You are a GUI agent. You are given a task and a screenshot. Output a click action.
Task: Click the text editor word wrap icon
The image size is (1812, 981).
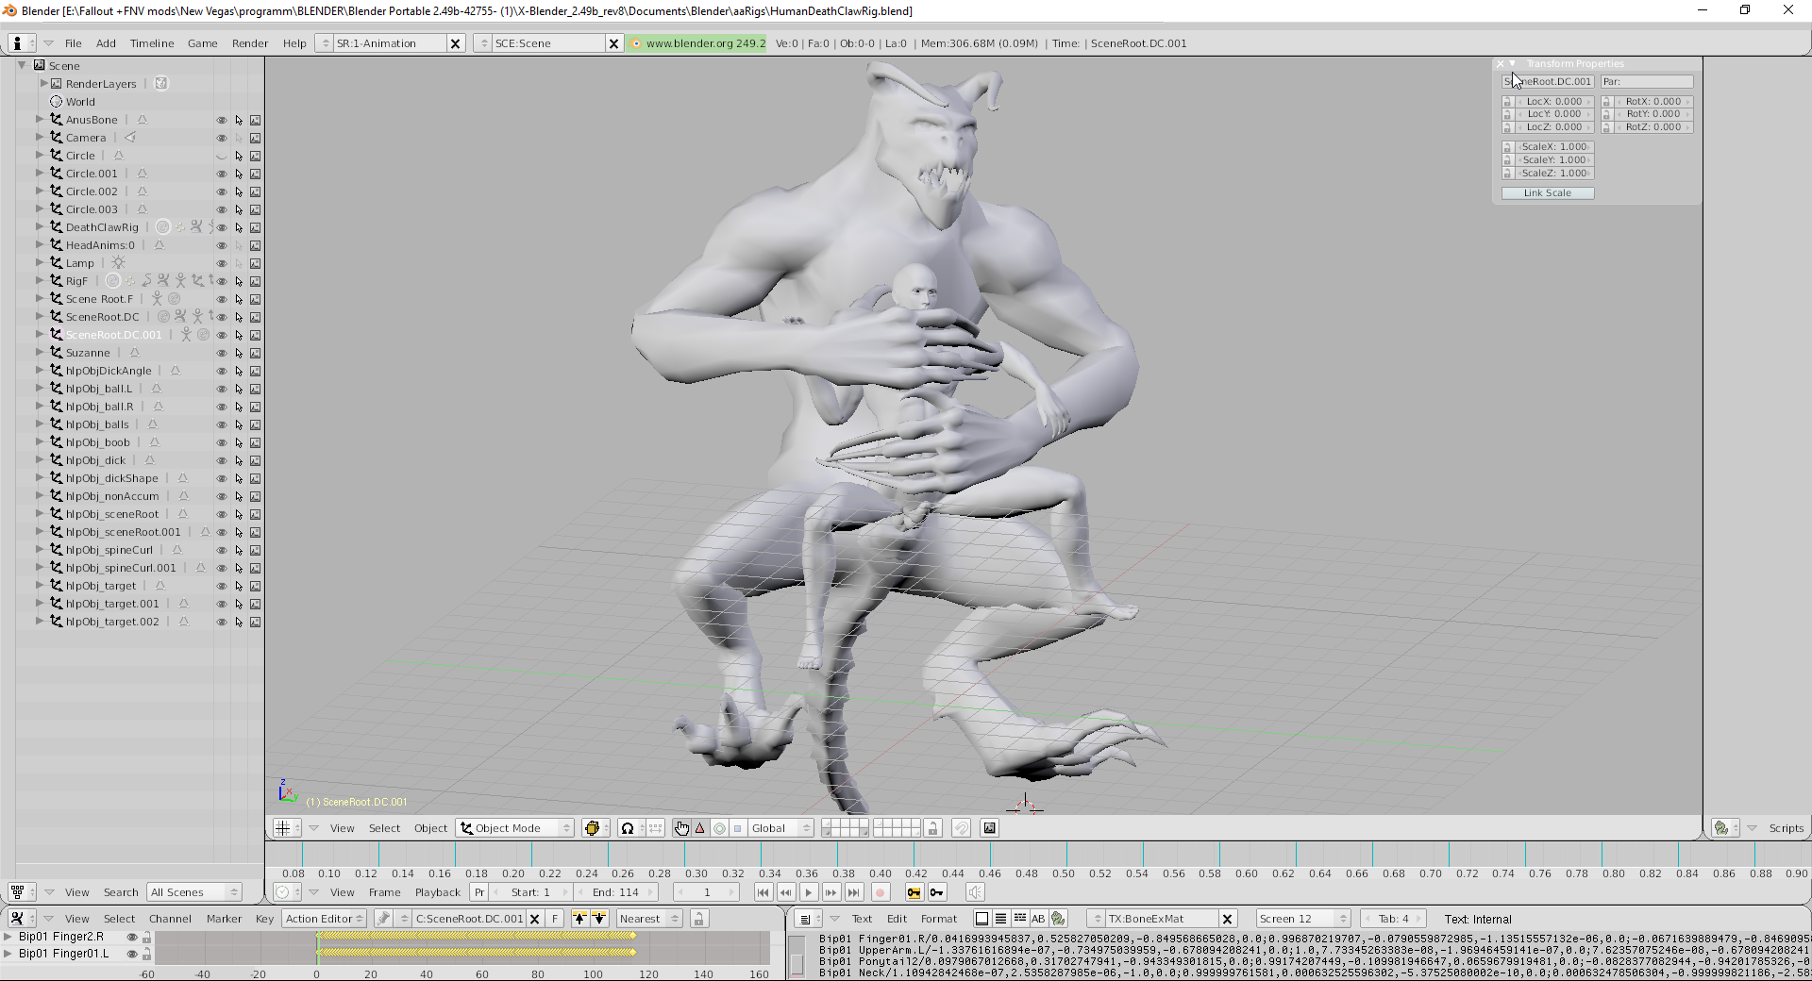pos(1020,919)
